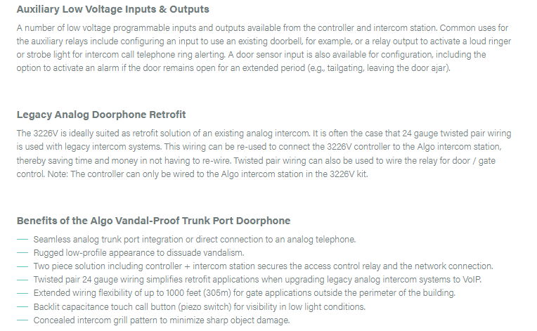This screenshot has width=537, height=331.
Task: Click the Rugged low-profile appearance benefit line
Action: [x=138, y=252]
